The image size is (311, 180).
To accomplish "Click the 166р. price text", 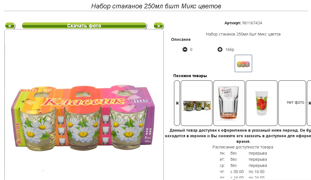I will [x=230, y=49].
